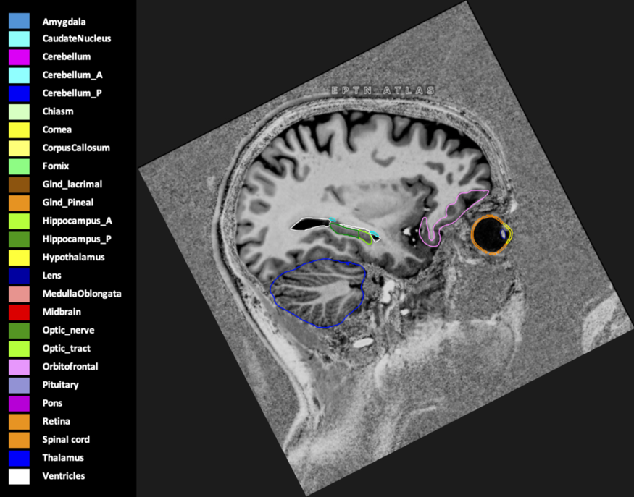
Task: Click the yellow Hypothalamus swatch
Action: click(x=19, y=258)
